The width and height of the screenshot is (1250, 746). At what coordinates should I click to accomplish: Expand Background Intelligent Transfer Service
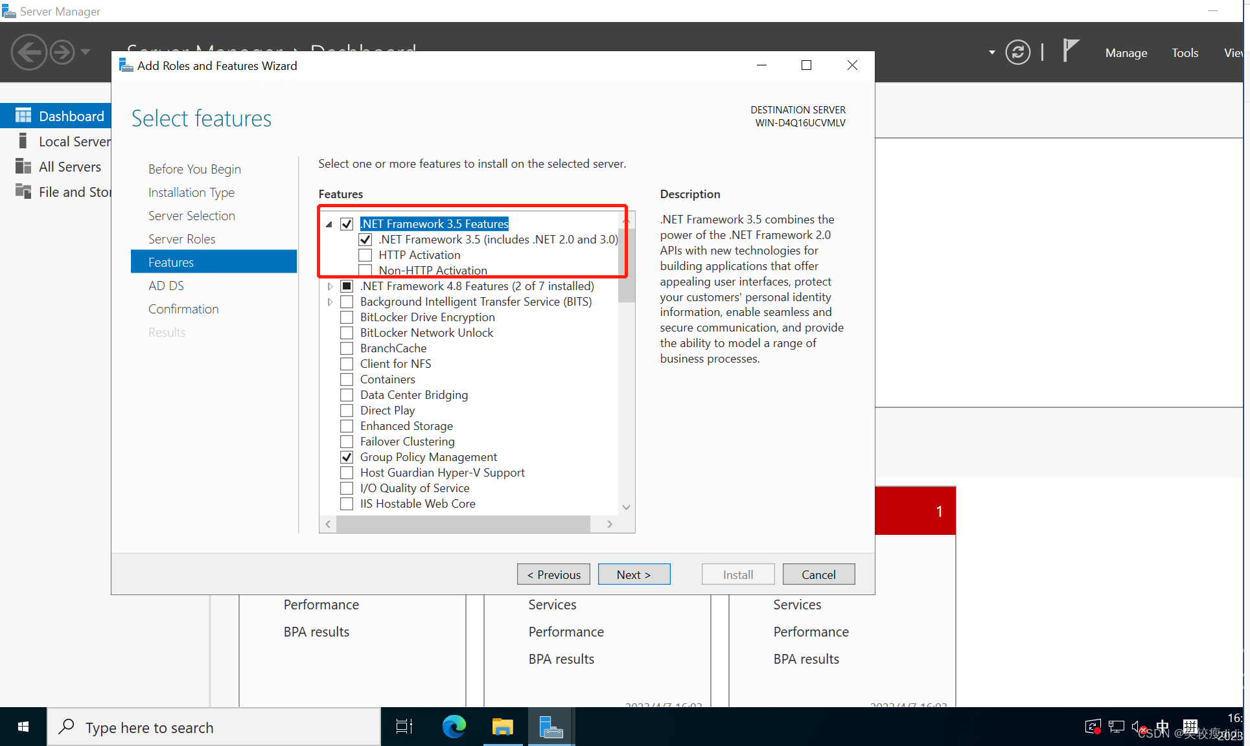[330, 301]
